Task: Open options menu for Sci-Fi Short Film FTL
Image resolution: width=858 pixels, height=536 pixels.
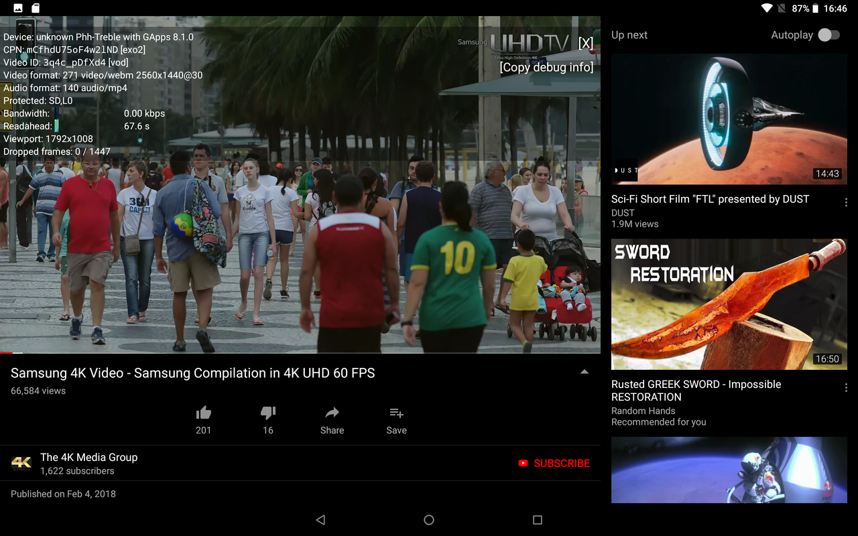Action: tap(846, 202)
